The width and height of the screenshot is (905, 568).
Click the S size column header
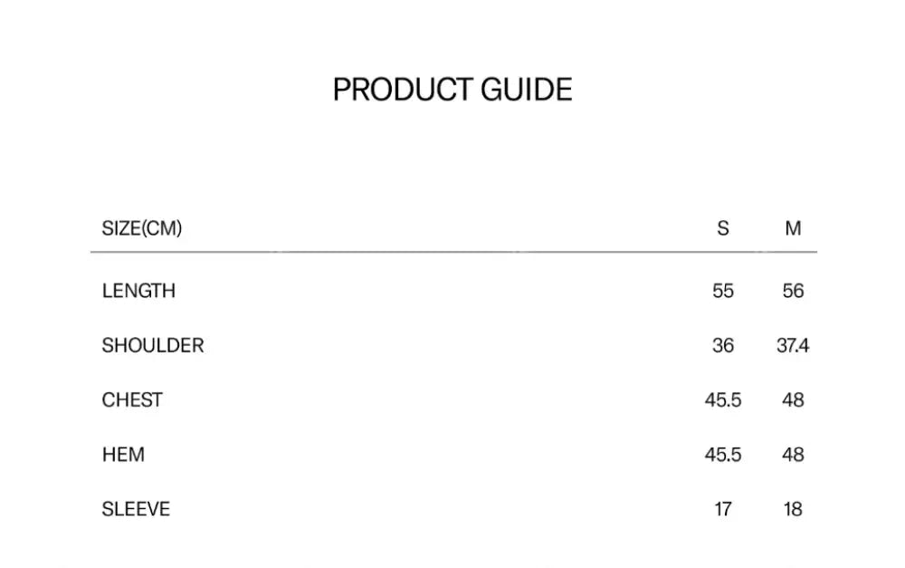(722, 228)
